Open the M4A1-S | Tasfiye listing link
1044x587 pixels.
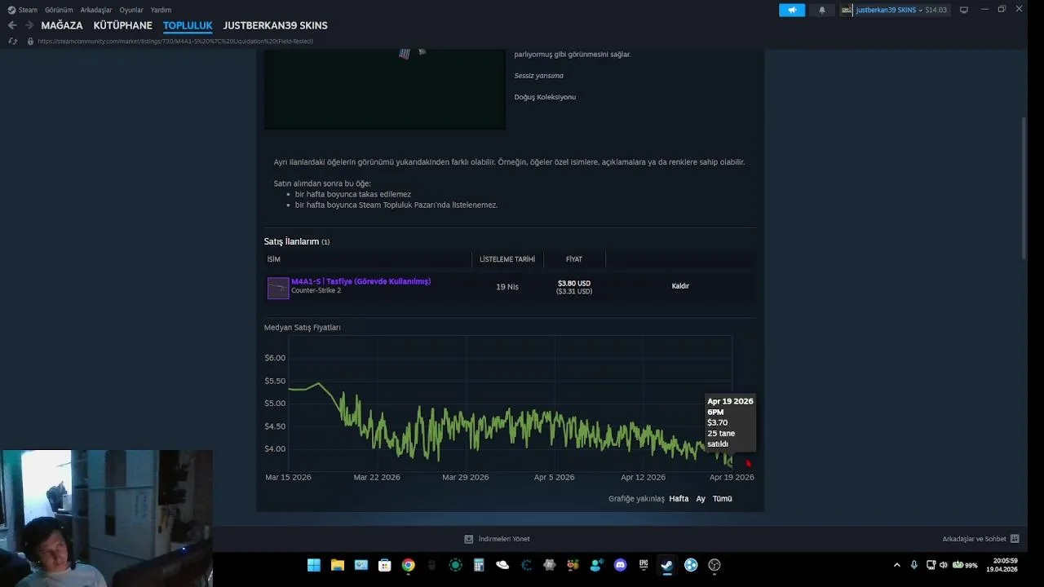361,281
